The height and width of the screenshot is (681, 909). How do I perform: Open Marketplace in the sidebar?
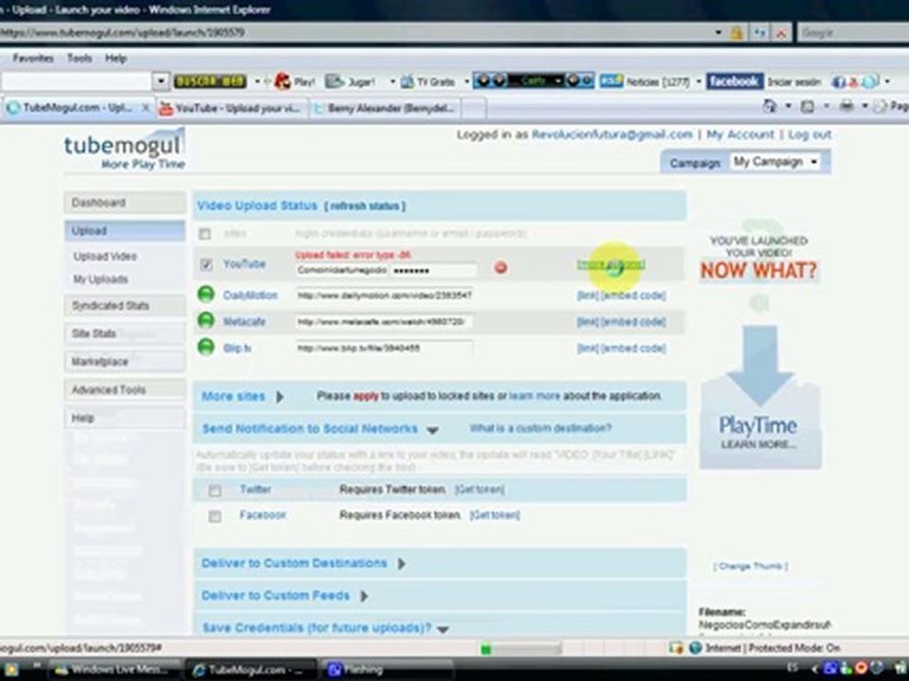click(125, 362)
